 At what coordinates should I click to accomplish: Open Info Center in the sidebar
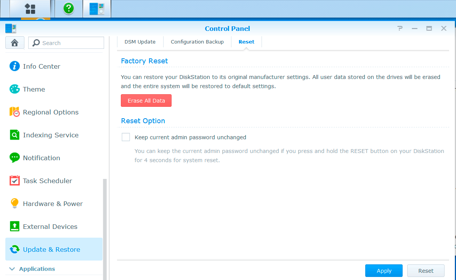(41, 66)
